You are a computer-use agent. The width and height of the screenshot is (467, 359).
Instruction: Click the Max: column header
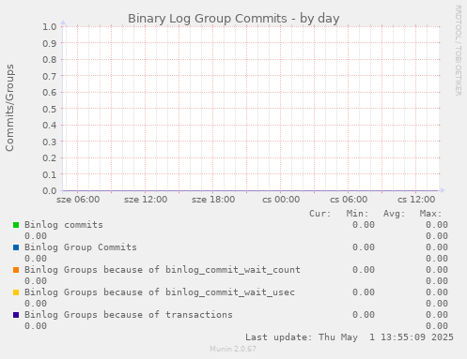click(x=431, y=214)
